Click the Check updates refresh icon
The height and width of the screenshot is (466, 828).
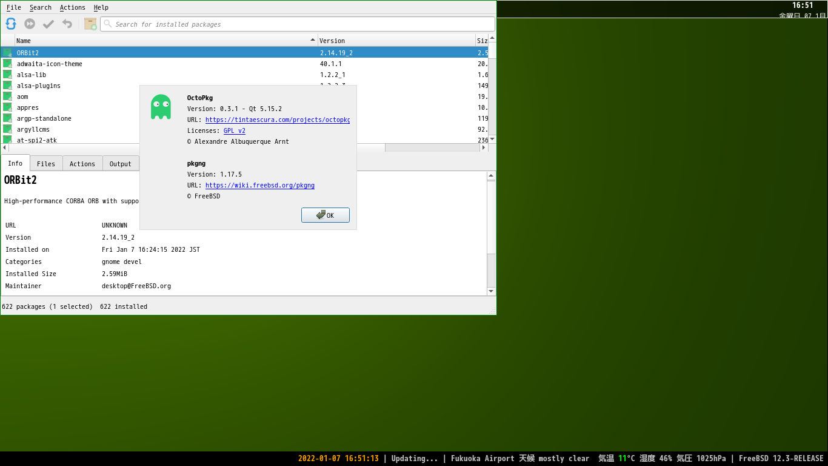11,24
